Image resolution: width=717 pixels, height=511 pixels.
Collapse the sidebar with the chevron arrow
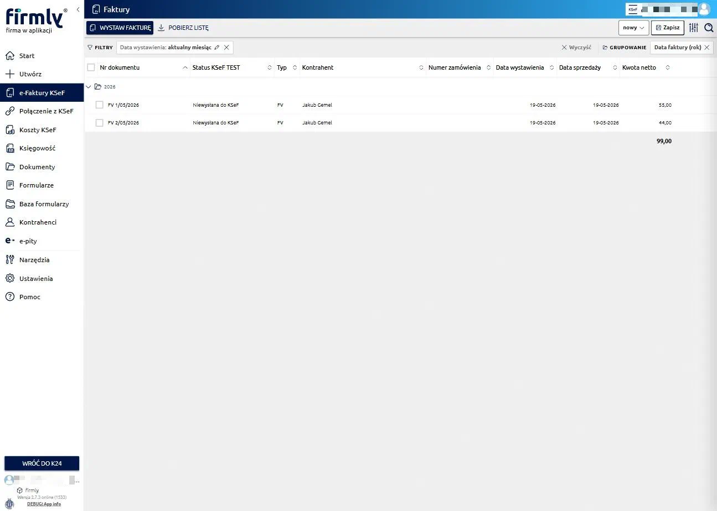(78, 9)
